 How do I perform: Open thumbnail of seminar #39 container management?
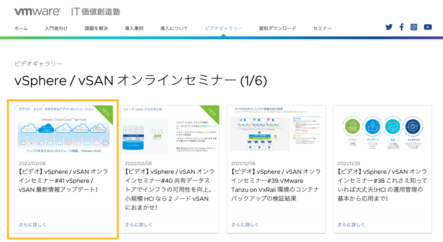(276, 130)
